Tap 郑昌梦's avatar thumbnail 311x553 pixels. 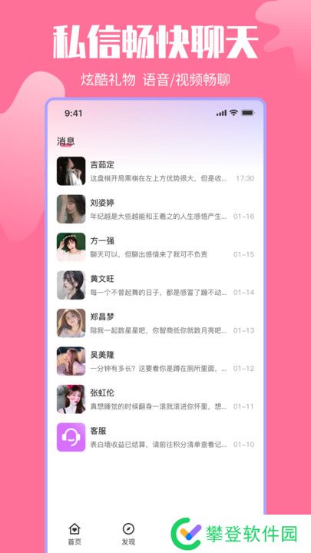71,323
